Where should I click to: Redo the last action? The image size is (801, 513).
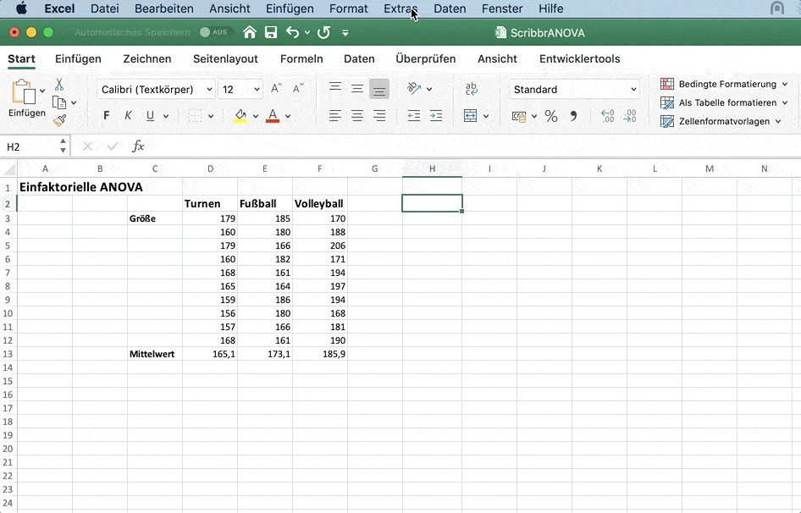tap(323, 33)
